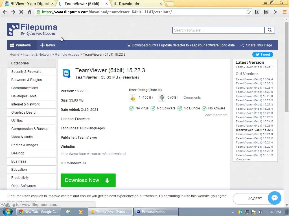Rate with the thumbs-up icon

133,98
